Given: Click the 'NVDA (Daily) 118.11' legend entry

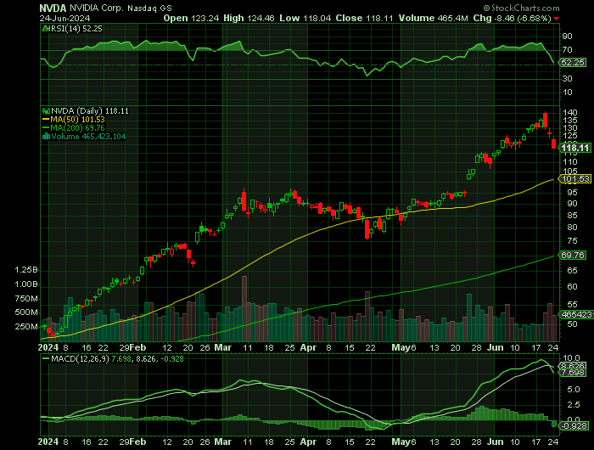Looking at the screenshot, I should click(x=90, y=111).
